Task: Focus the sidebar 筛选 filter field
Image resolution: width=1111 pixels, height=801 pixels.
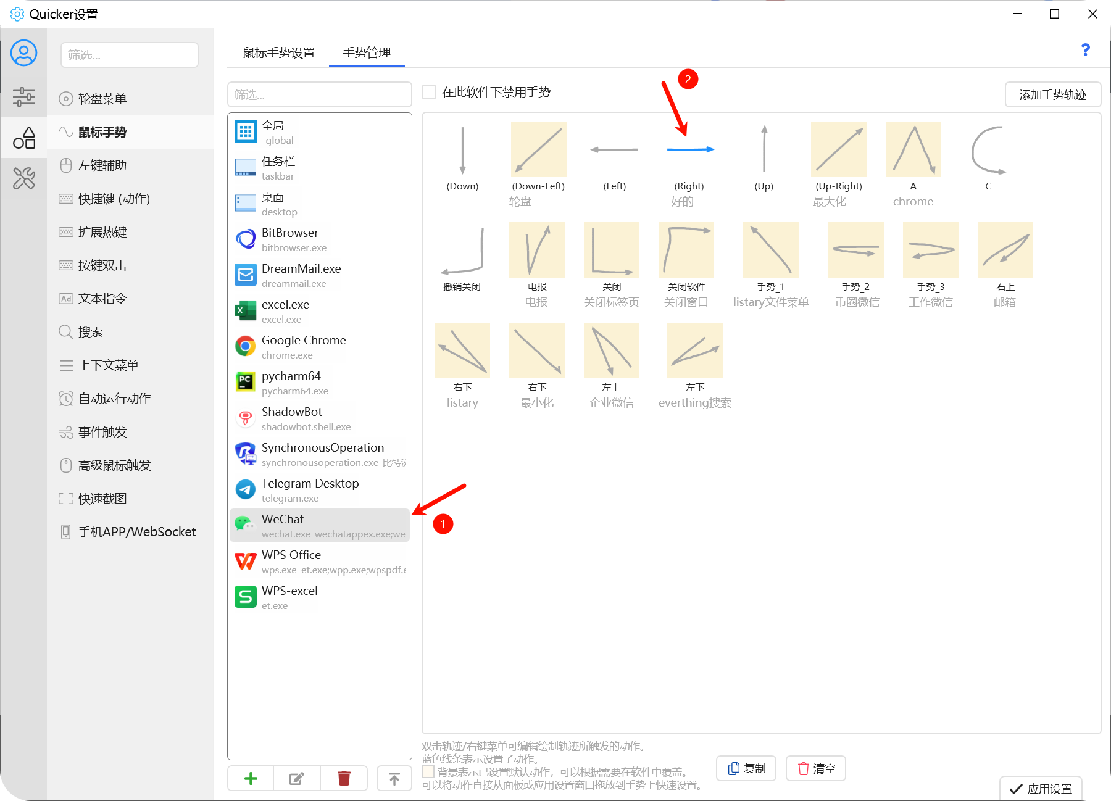Action: point(130,55)
